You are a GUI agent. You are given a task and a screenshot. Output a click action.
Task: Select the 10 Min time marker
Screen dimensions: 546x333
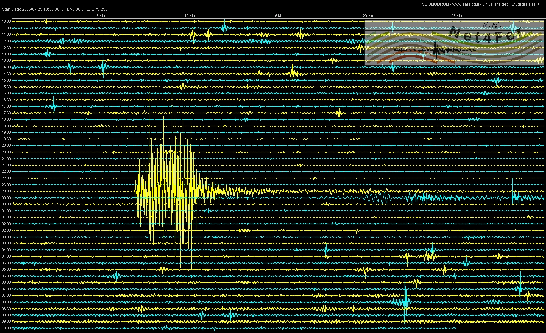pos(190,16)
